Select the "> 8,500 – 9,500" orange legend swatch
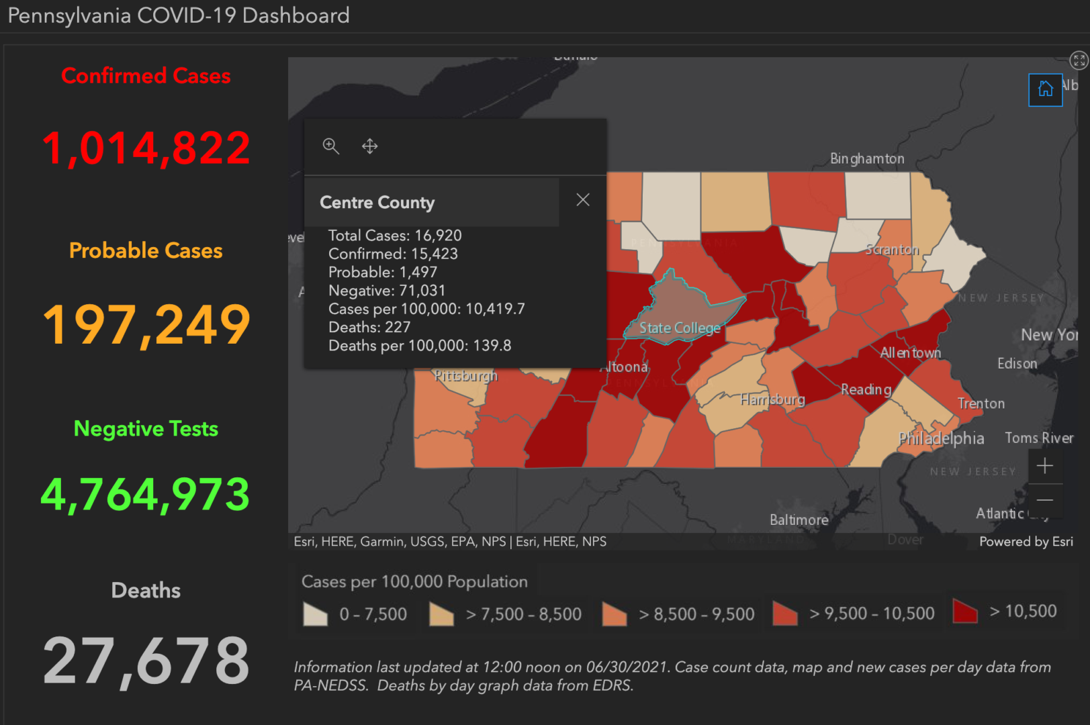Screen dimensions: 1090x725 pyautogui.click(x=613, y=613)
